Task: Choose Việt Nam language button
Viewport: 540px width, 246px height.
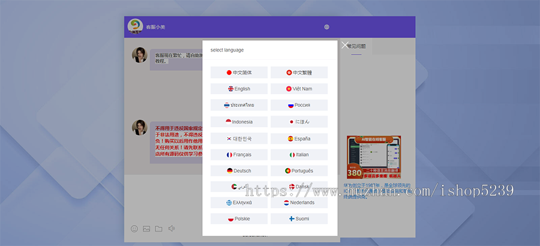Action: tap(299, 89)
